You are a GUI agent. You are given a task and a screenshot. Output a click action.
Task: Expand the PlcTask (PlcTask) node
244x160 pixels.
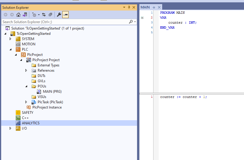(x=26, y=102)
